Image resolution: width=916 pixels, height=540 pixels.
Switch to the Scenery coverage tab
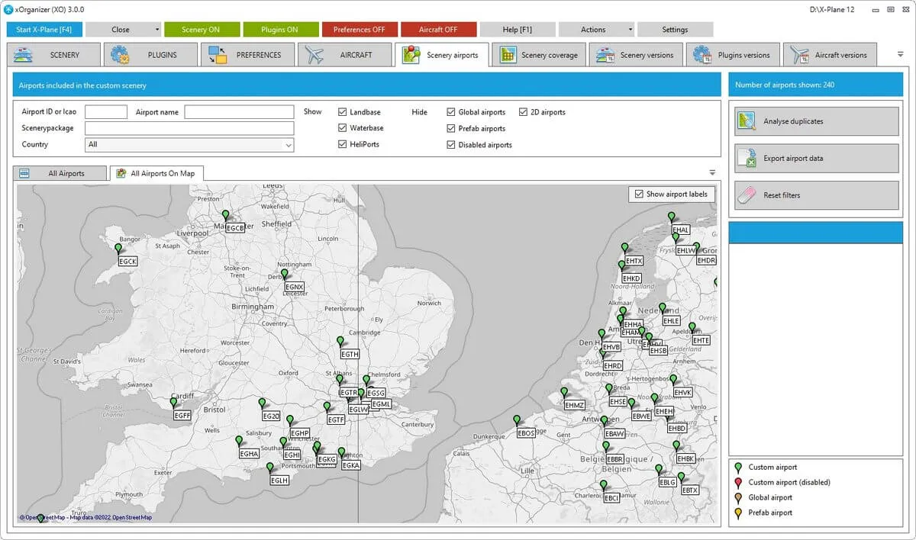(x=539, y=55)
